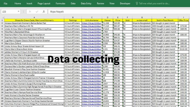Click the lightbulb icon beside Tell me
This screenshot has height=107, width=190.
coord(137,3)
